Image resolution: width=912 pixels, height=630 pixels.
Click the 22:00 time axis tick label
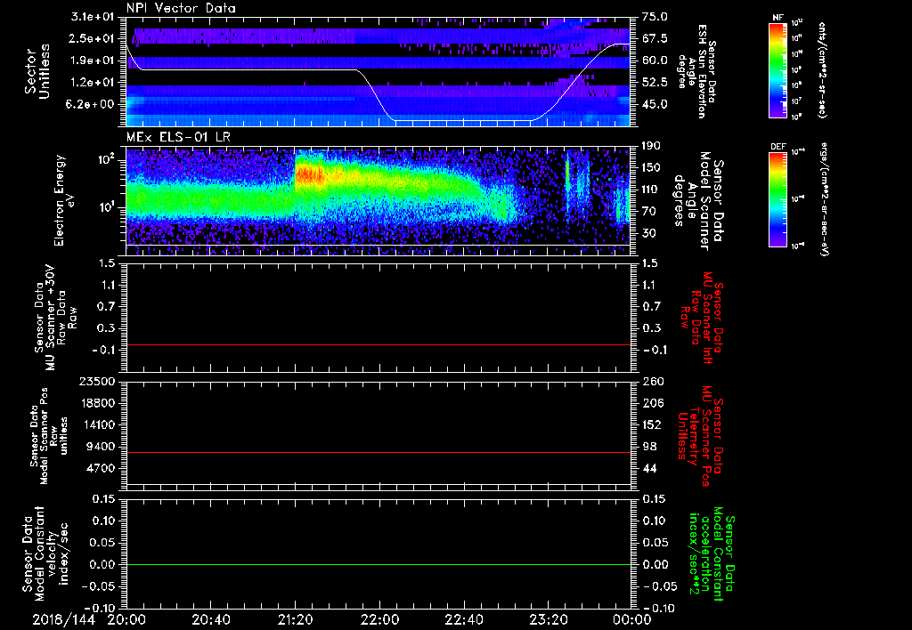coord(379,619)
